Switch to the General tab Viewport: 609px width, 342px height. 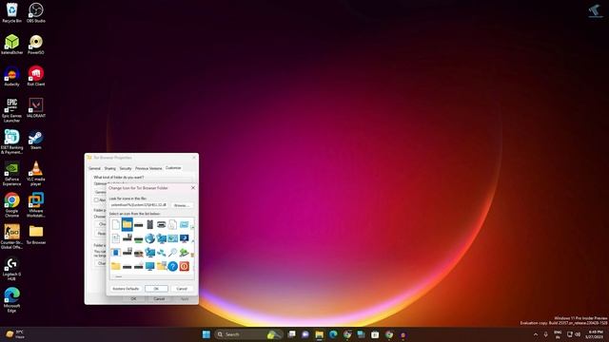(94, 168)
